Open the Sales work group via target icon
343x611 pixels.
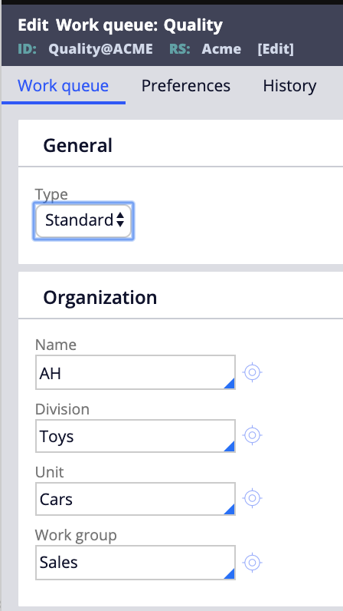pos(252,563)
